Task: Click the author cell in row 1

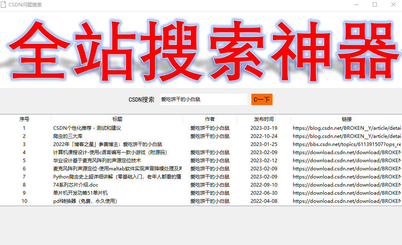Action: [210, 128]
